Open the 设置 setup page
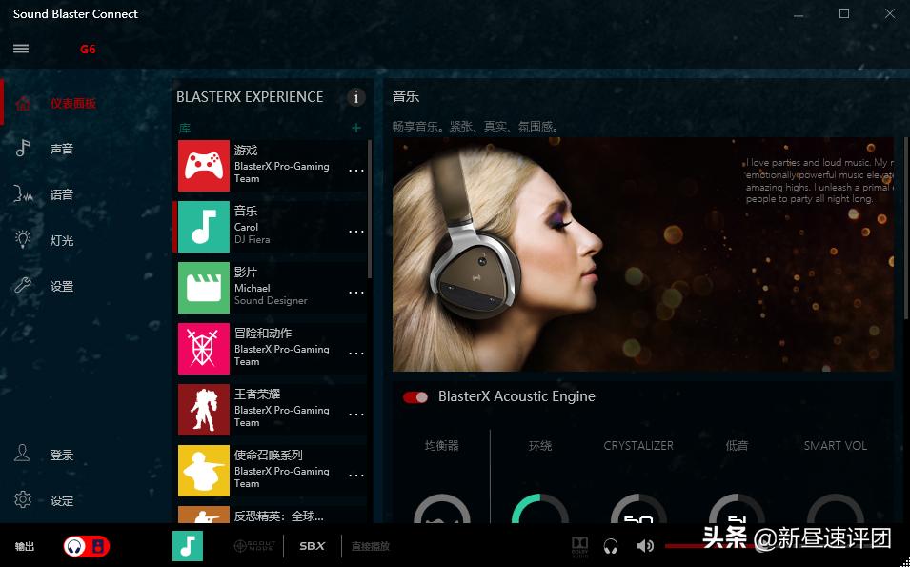This screenshot has height=567, width=910. 62,286
